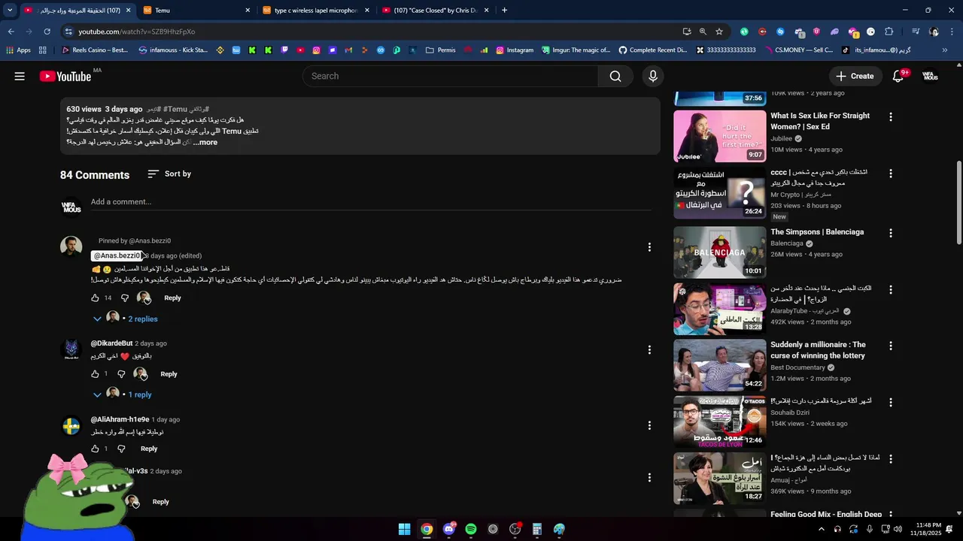Open the YouTube guide hamburger menu
This screenshot has width=963, height=541.
click(20, 76)
